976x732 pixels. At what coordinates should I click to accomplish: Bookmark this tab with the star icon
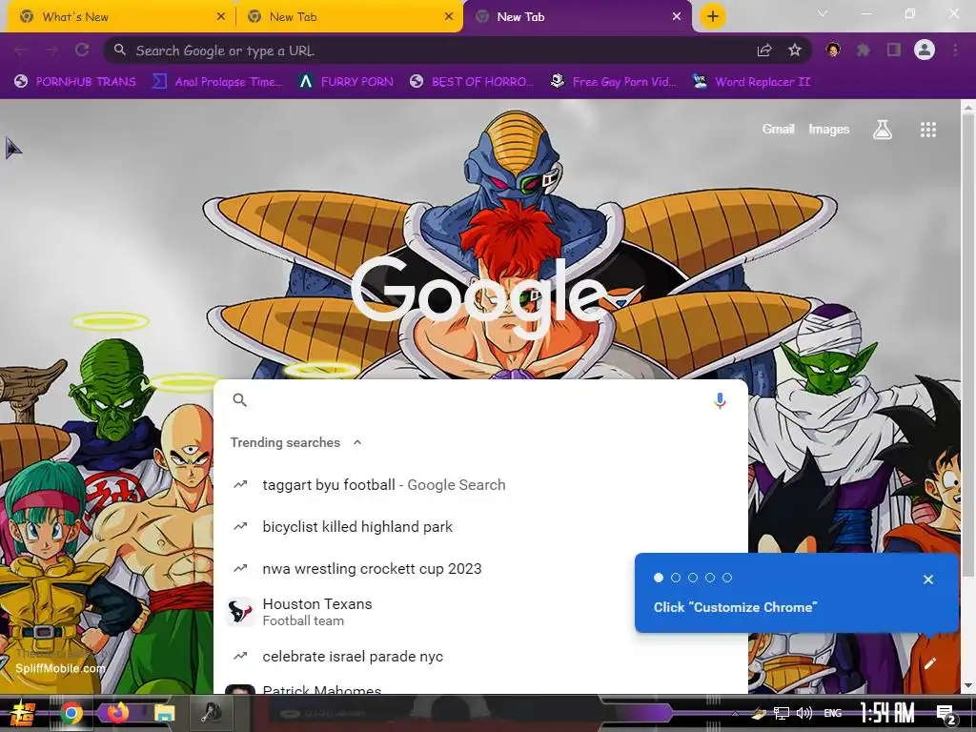pos(794,51)
